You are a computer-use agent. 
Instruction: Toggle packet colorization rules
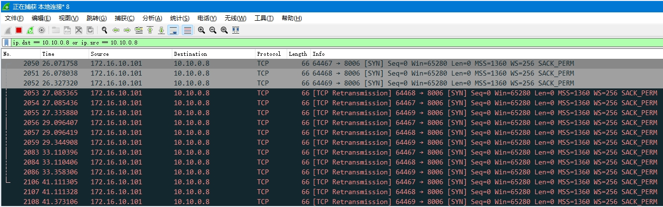coord(187,30)
